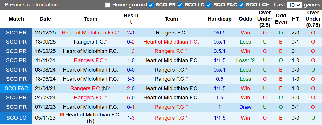The image size is (322, 125).
Task: Click the SCO FAC league cell for 21/04/24
Action: (16, 88)
